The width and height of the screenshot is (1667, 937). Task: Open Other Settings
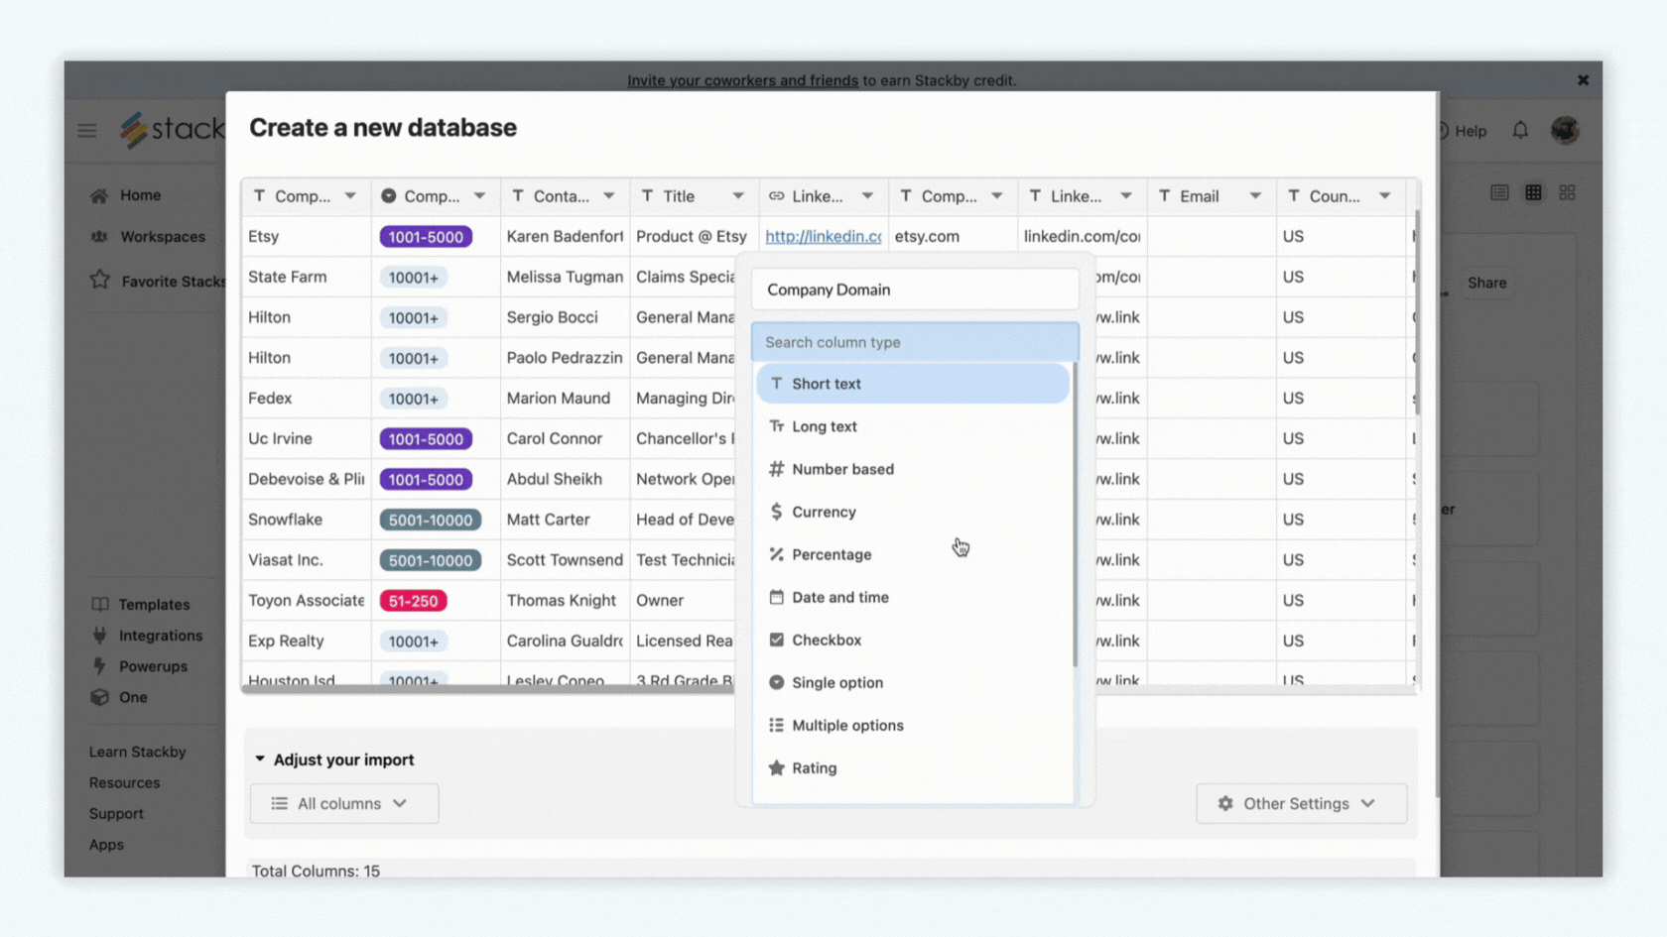tap(1301, 803)
